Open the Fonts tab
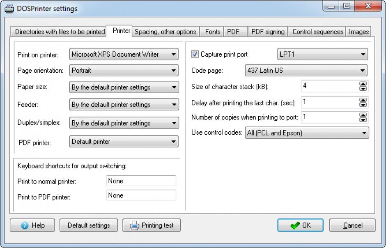 coord(211,32)
